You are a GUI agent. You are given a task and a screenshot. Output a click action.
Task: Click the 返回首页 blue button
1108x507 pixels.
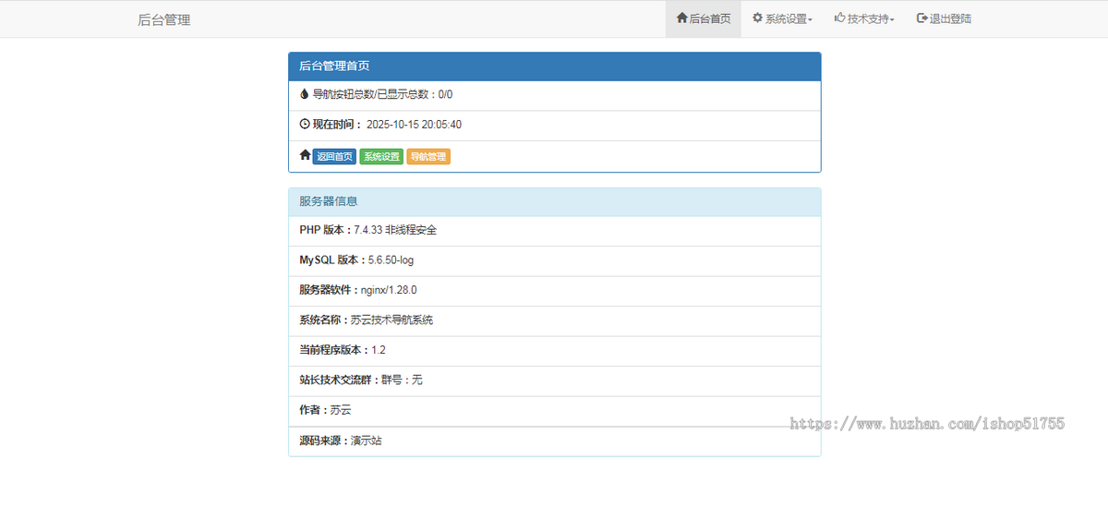tap(334, 157)
